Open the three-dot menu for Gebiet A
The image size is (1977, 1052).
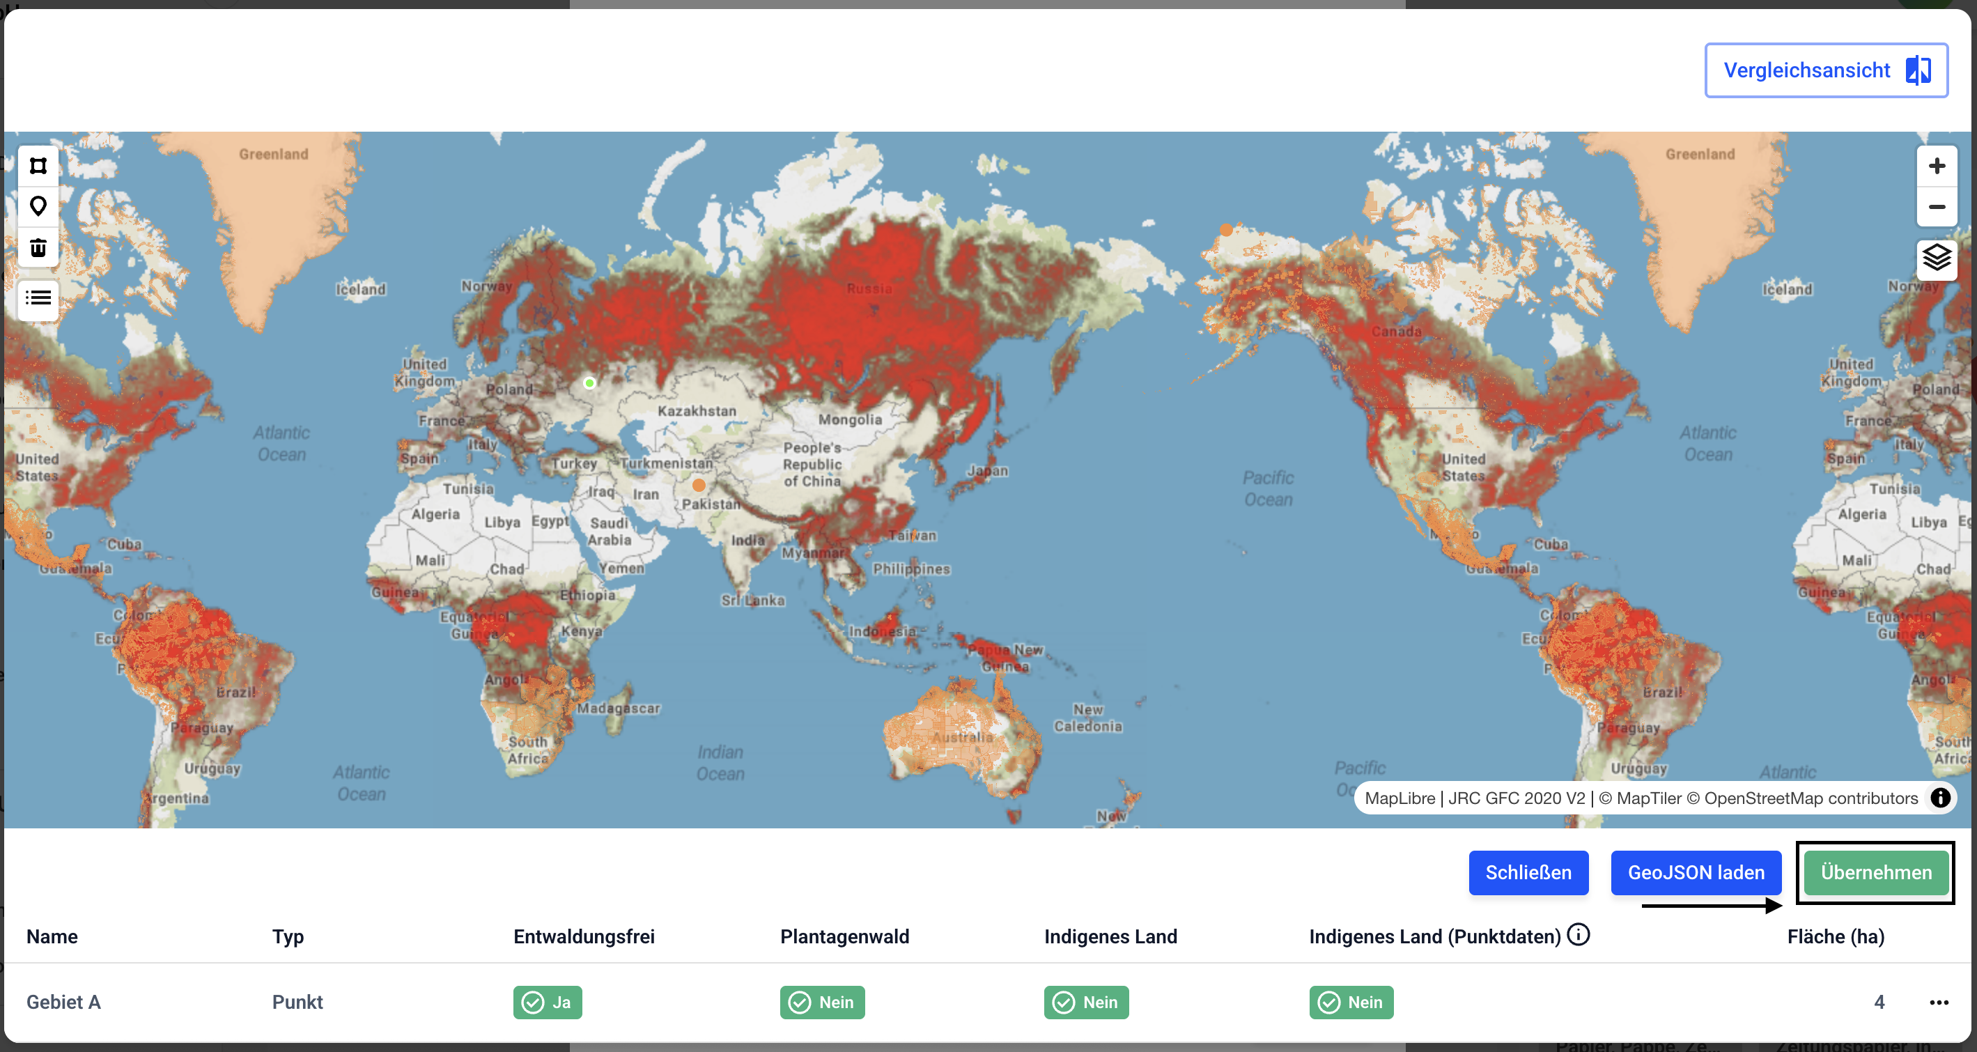point(1939,1002)
